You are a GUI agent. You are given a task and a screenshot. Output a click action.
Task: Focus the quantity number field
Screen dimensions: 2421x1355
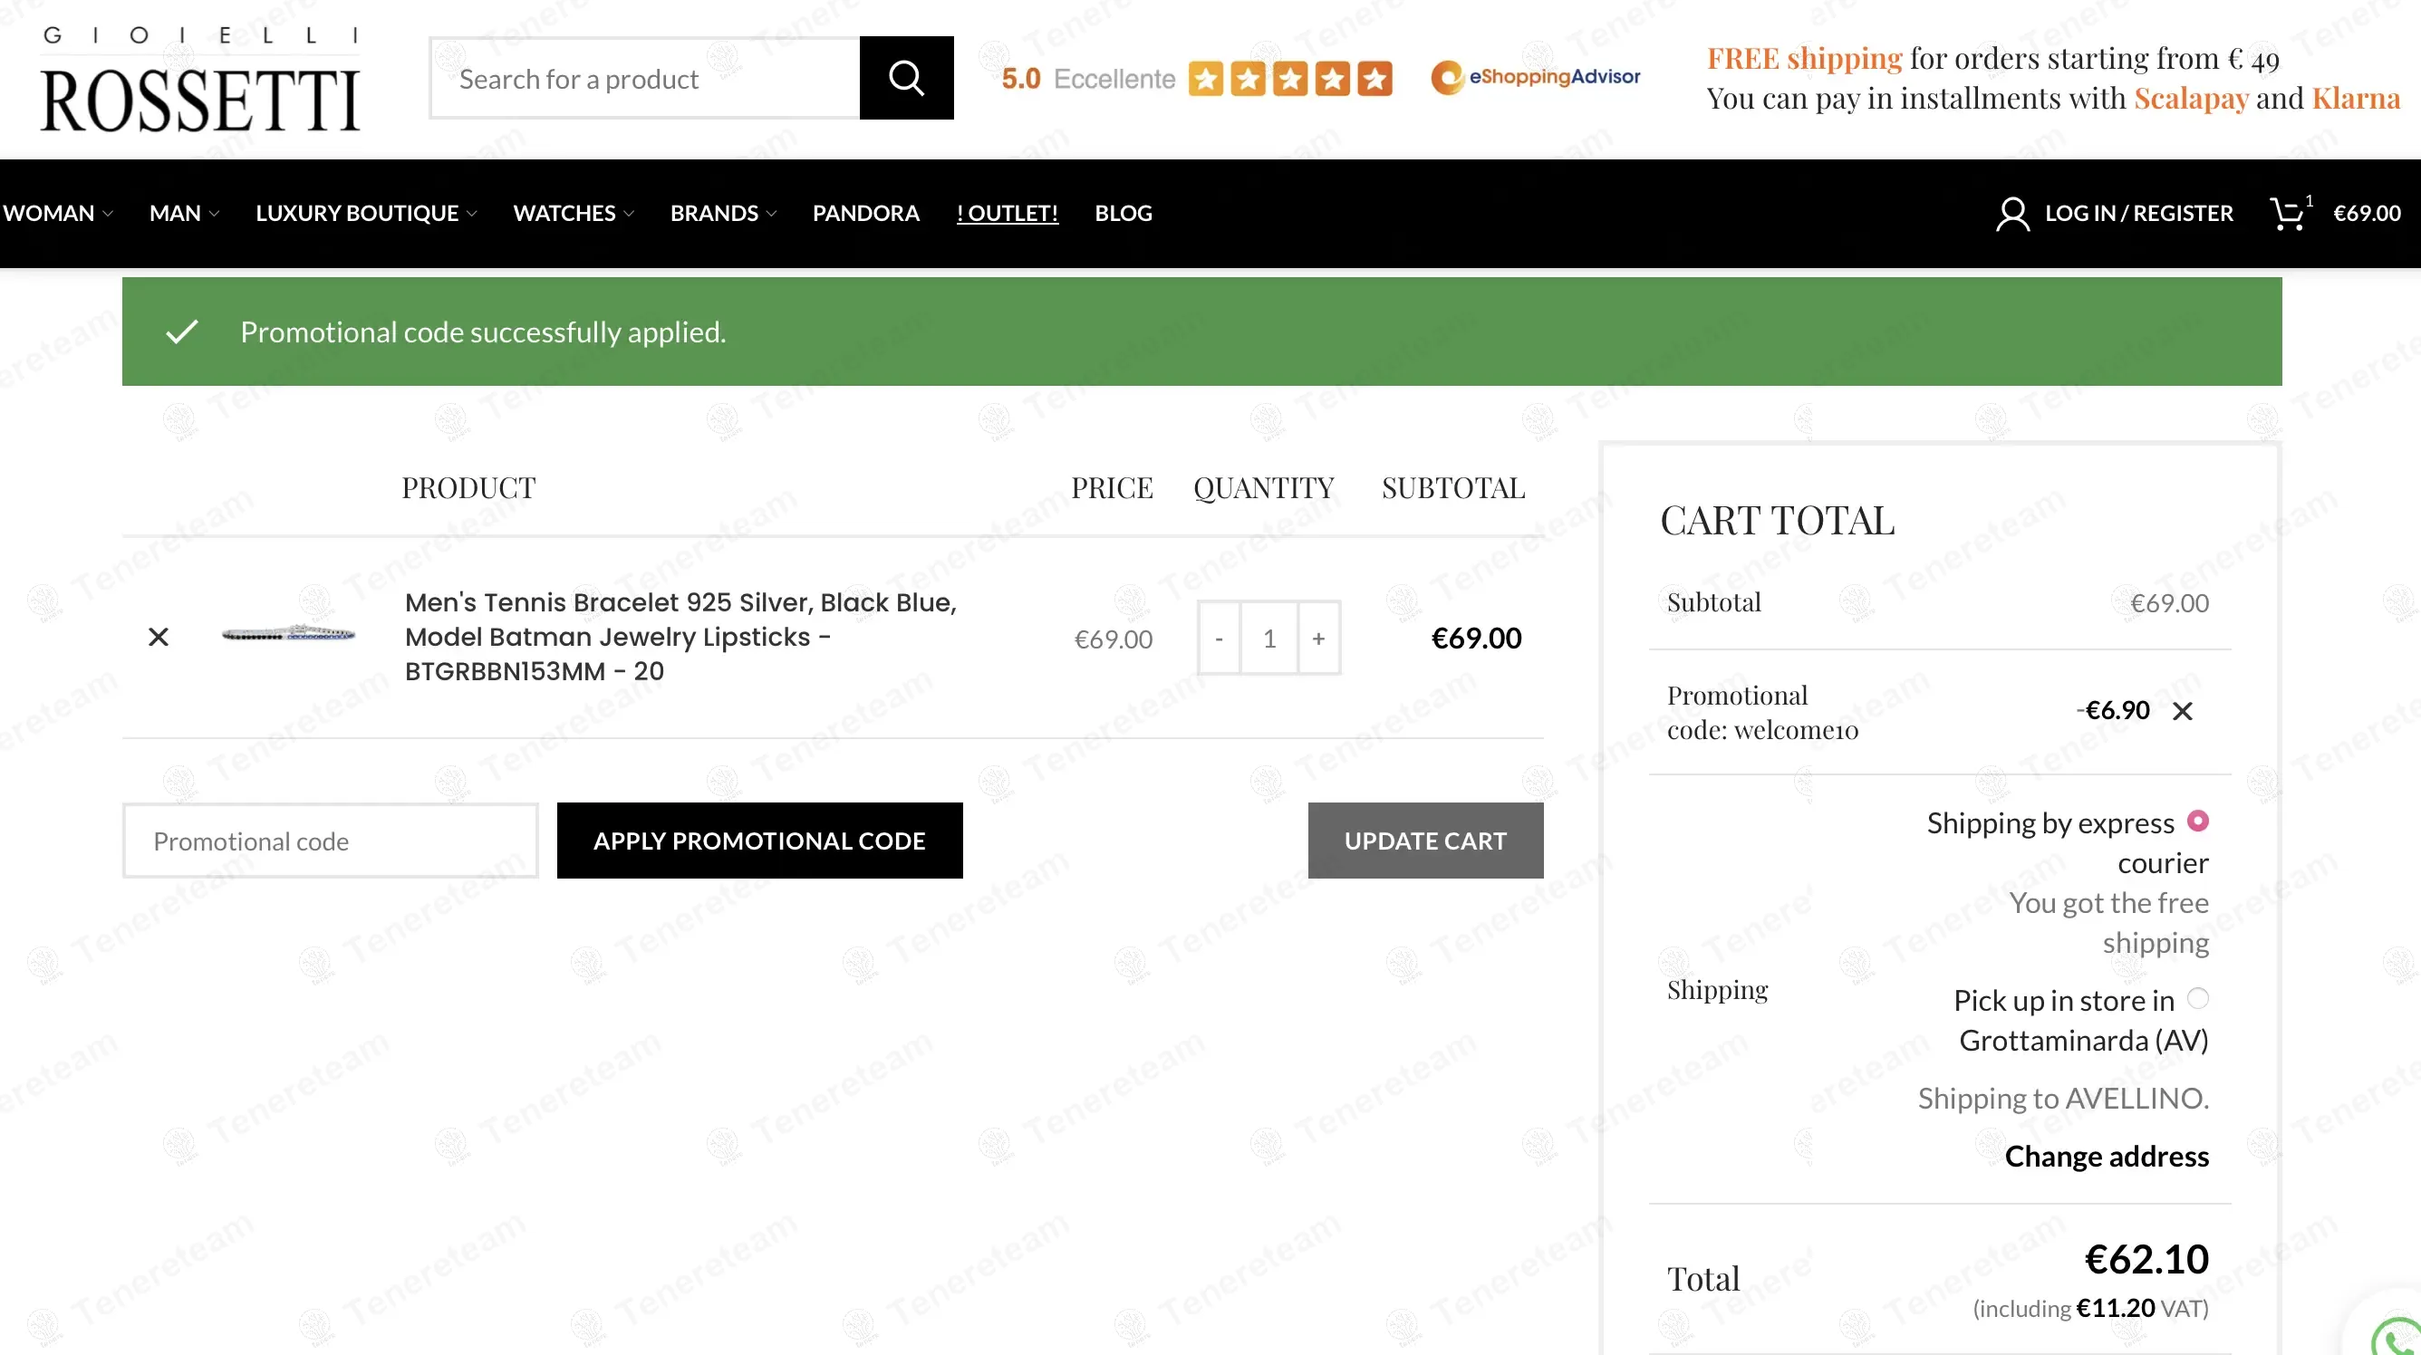[x=1268, y=638]
